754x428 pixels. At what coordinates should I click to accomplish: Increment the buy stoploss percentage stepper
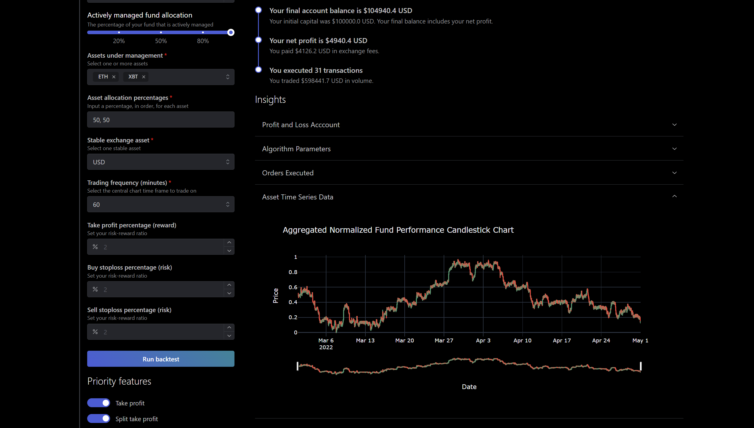click(x=229, y=285)
